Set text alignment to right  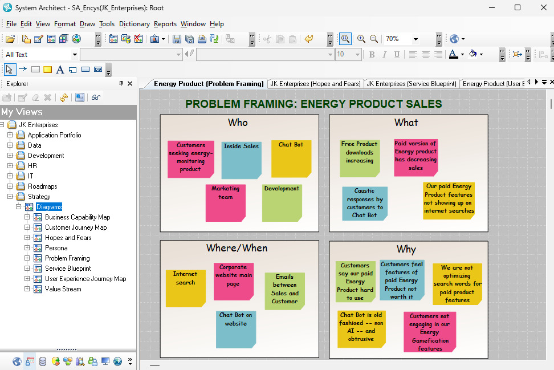coord(438,54)
